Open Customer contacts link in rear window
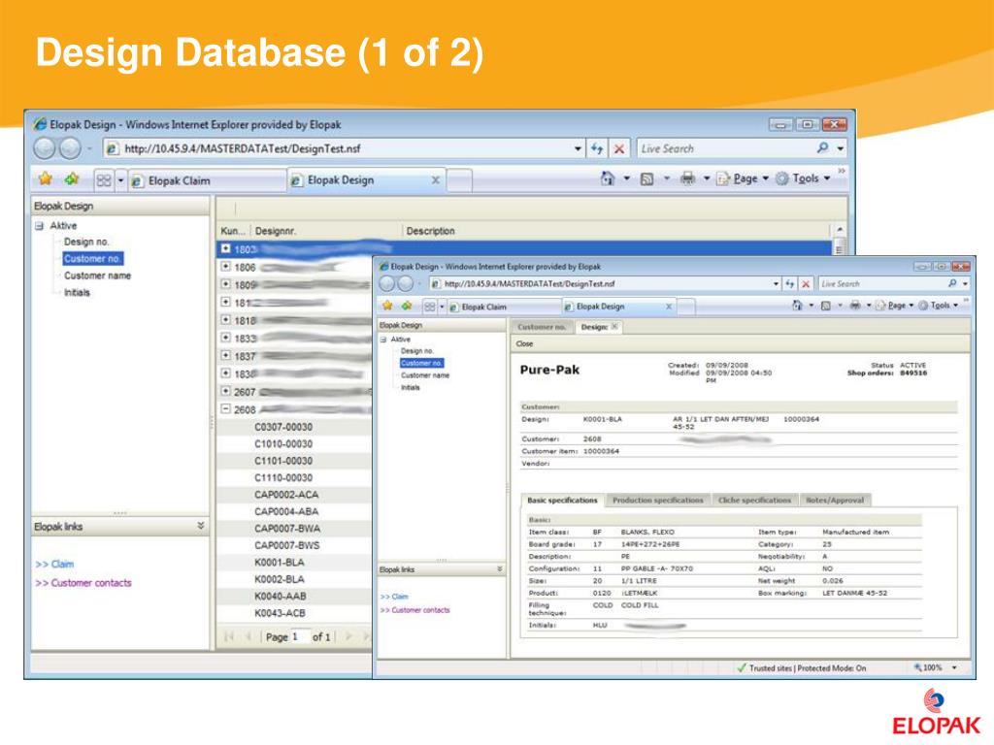This screenshot has height=745, width=994. point(83,583)
